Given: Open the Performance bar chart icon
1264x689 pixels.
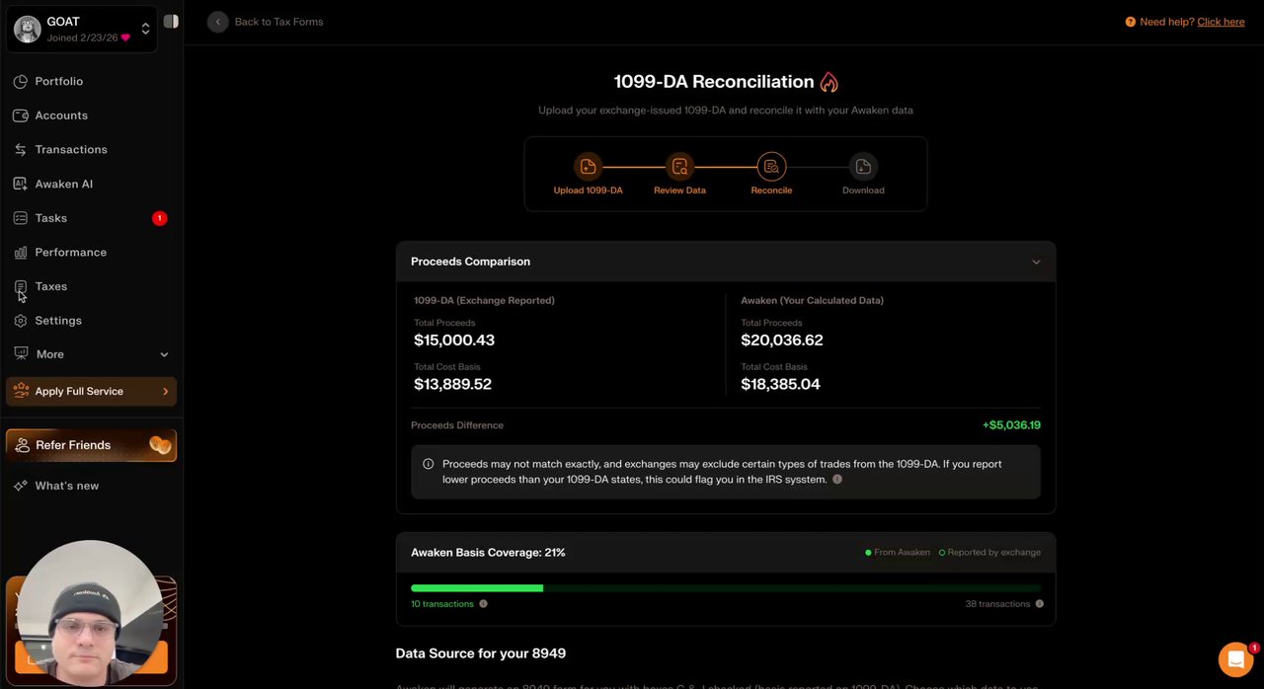Looking at the screenshot, I should coord(20,253).
